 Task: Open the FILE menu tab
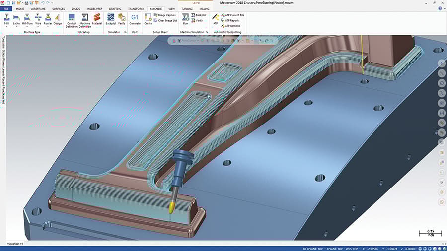coord(6,9)
